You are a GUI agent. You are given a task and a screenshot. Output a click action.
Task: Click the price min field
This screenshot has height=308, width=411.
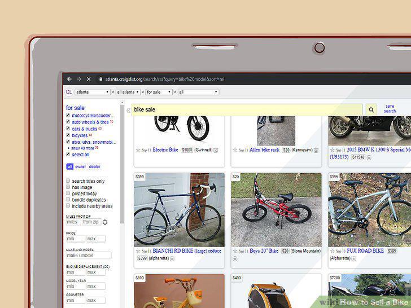tap(76, 239)
